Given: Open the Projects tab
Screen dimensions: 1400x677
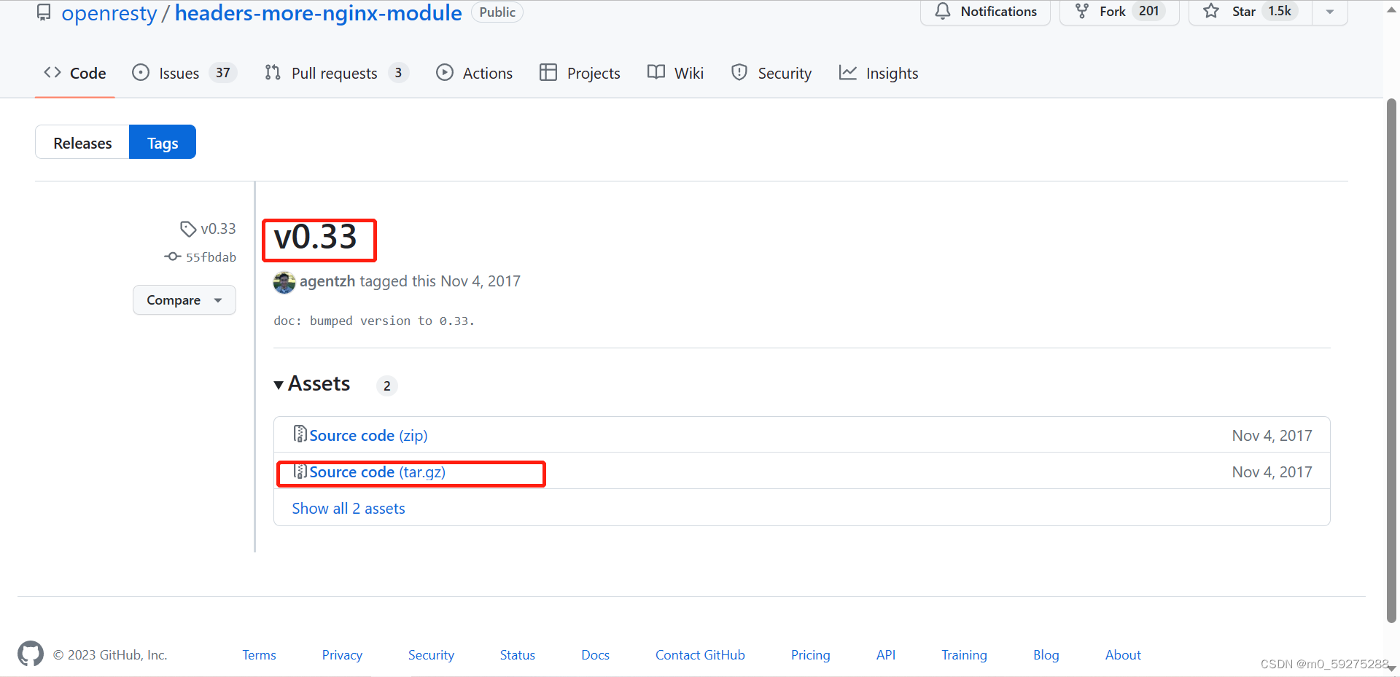Looking at the screenshot, I should pyautogui.click(x=580, y=73).
